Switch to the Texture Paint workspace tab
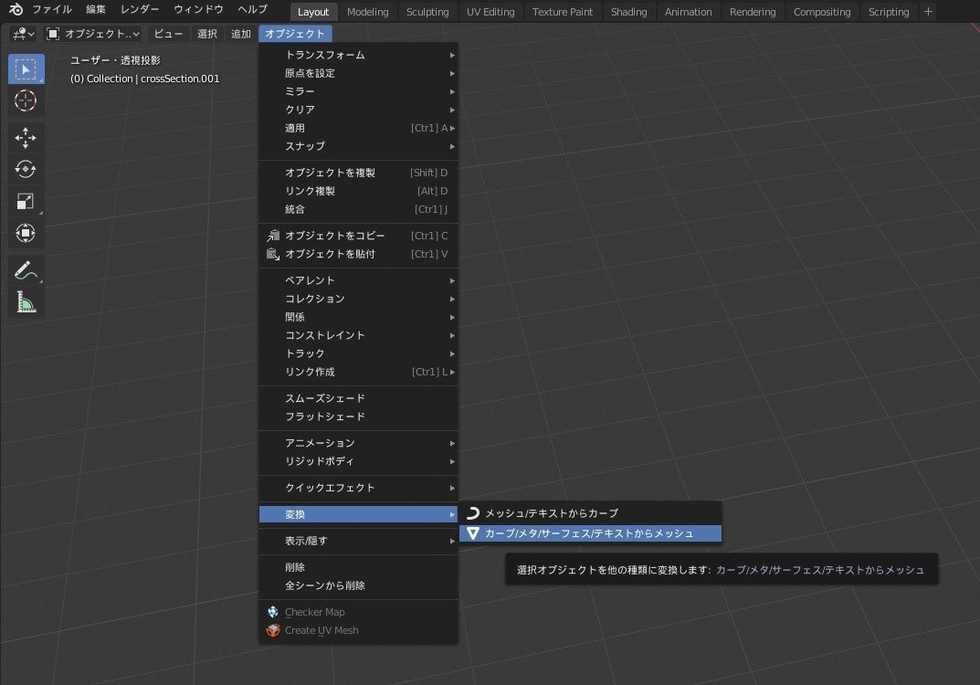Screen dimensions: 980x685 (563, 12)
